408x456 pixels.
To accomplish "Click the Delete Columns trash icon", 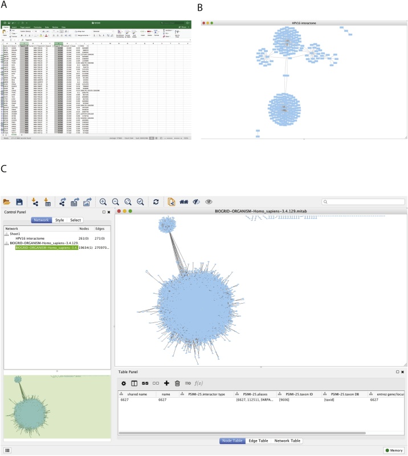I will [177, 383].
